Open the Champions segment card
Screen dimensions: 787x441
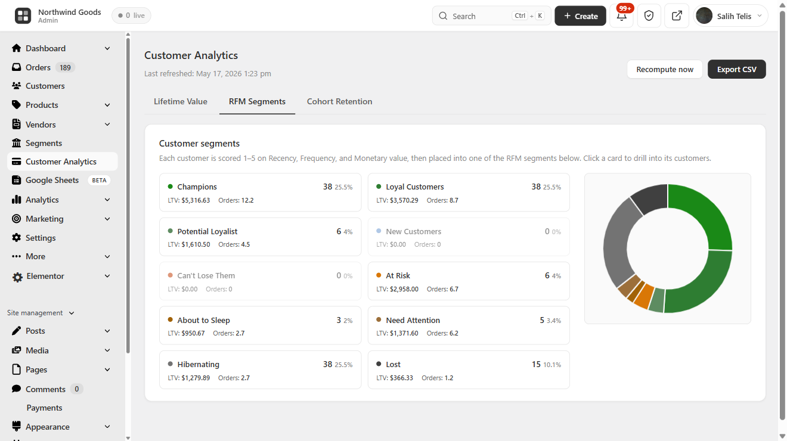[260, 192]
